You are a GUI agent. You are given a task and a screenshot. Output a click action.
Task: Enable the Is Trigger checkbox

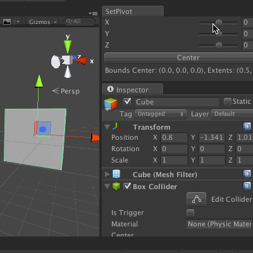190,213
